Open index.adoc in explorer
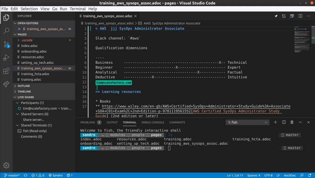Screen dimensions: 315x178 pos(44,46)
